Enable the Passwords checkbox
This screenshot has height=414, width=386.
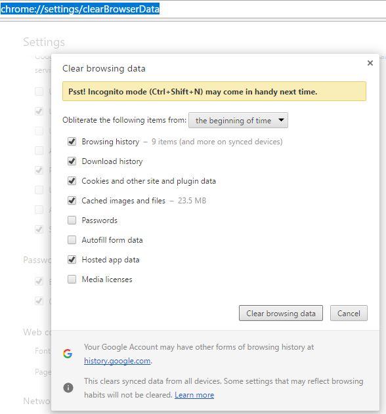point(72,220)
